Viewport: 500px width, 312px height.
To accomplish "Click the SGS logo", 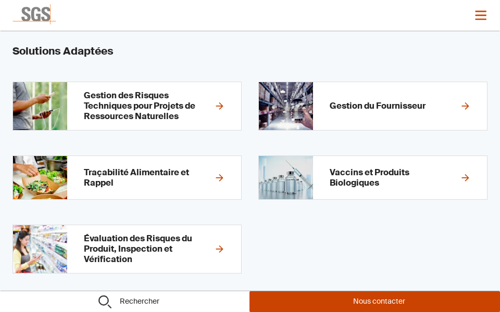I will [35, 15].
